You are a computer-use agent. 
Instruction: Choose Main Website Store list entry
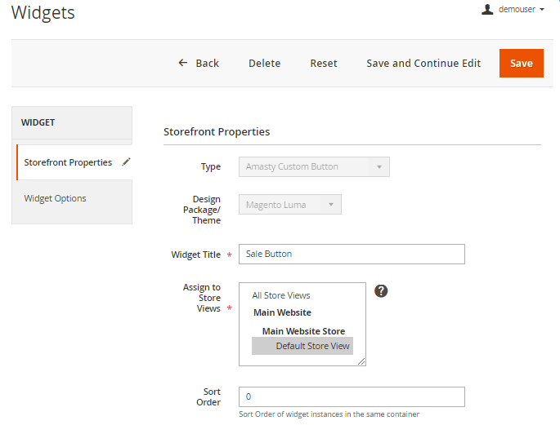coord(303,331)
